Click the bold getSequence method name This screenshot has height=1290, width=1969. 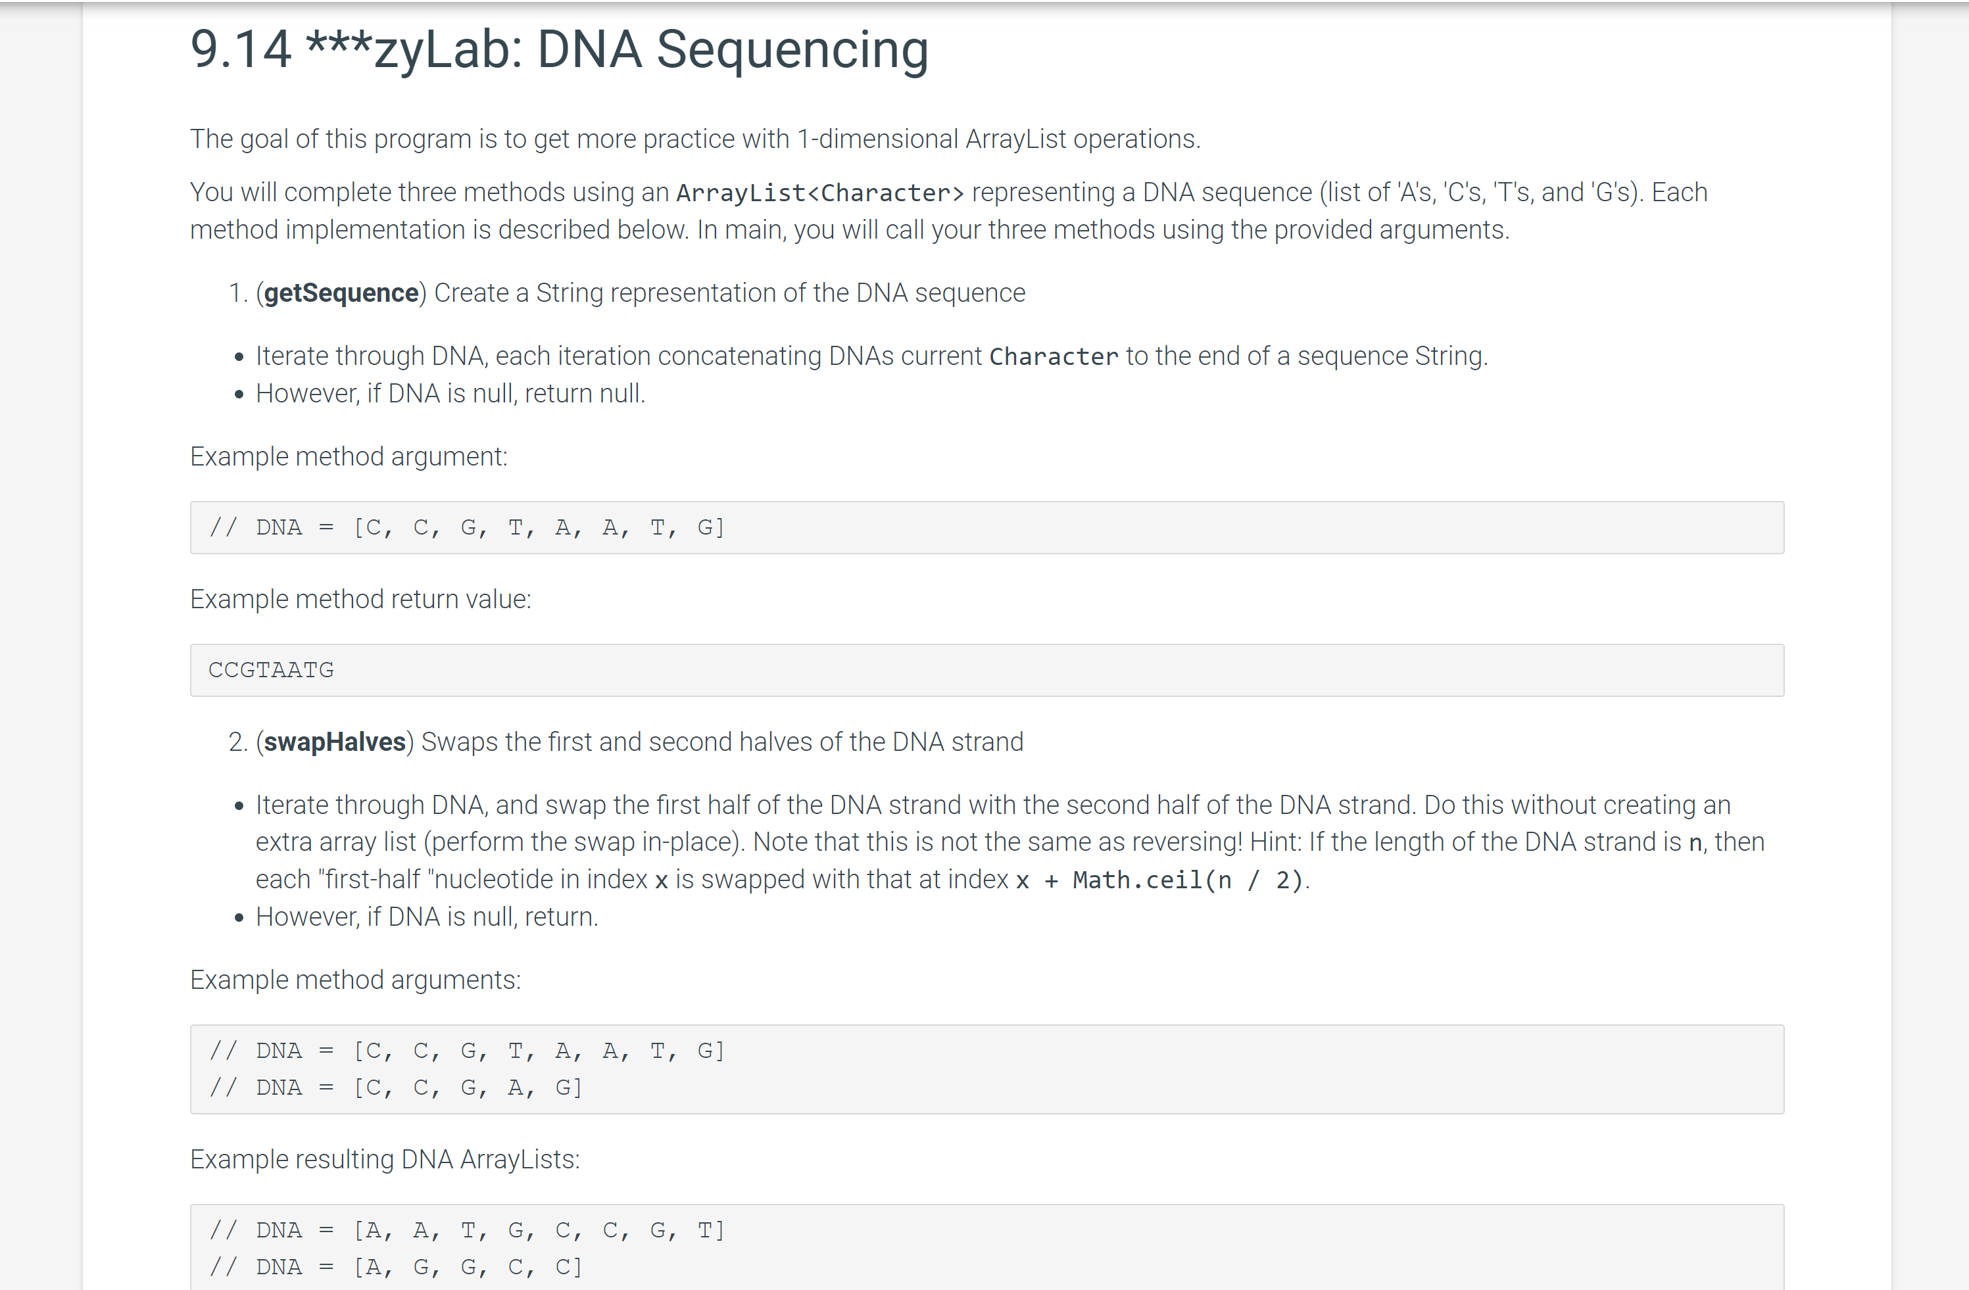pyautogui.click(x=341, y=293)
